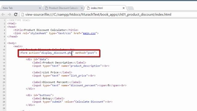
Task: Click the Discount Percent label line
Action: click(57, 82)
